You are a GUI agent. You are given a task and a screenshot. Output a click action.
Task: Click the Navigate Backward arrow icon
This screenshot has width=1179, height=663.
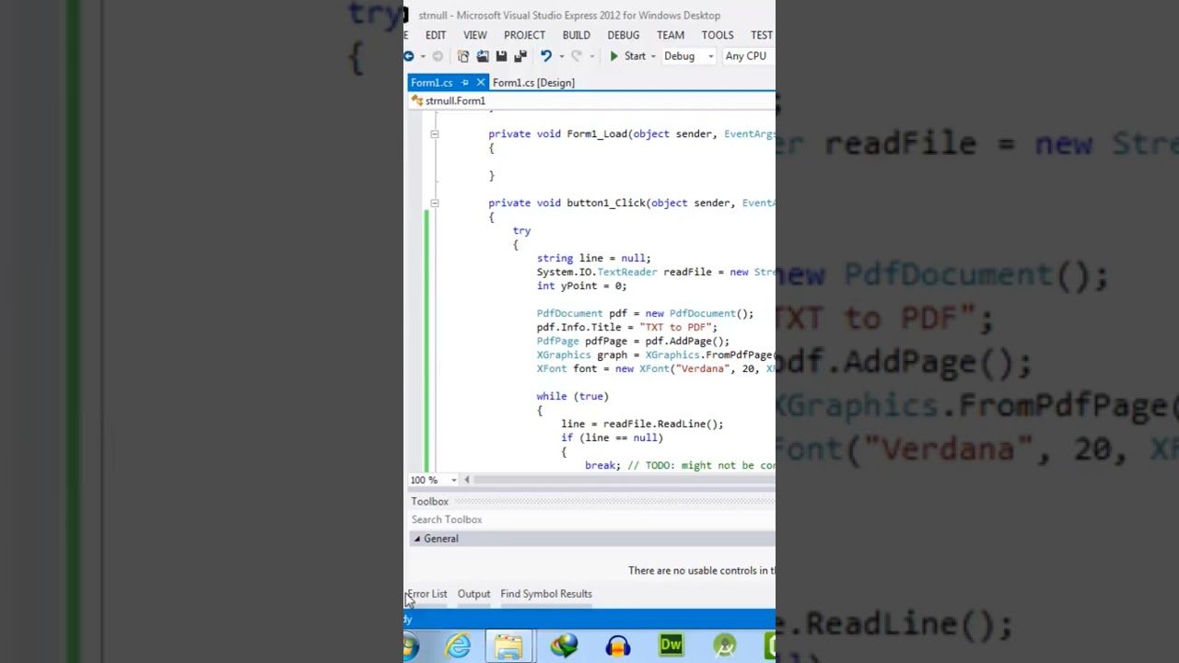click(x=409, y=56)
